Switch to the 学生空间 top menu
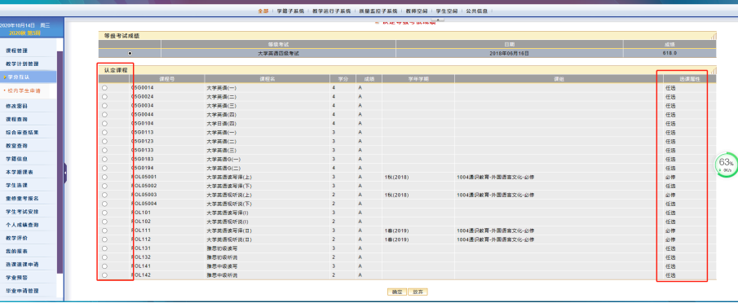Screen dimensions: 738x303 [x=446, y=11]
